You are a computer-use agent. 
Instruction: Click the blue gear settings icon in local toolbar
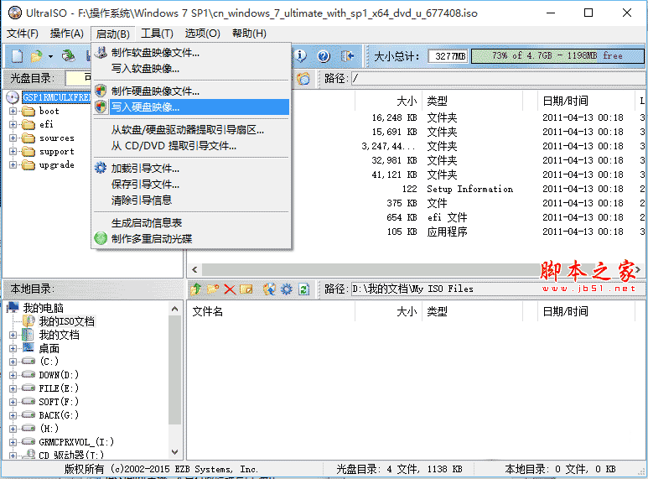click(287, 289)
